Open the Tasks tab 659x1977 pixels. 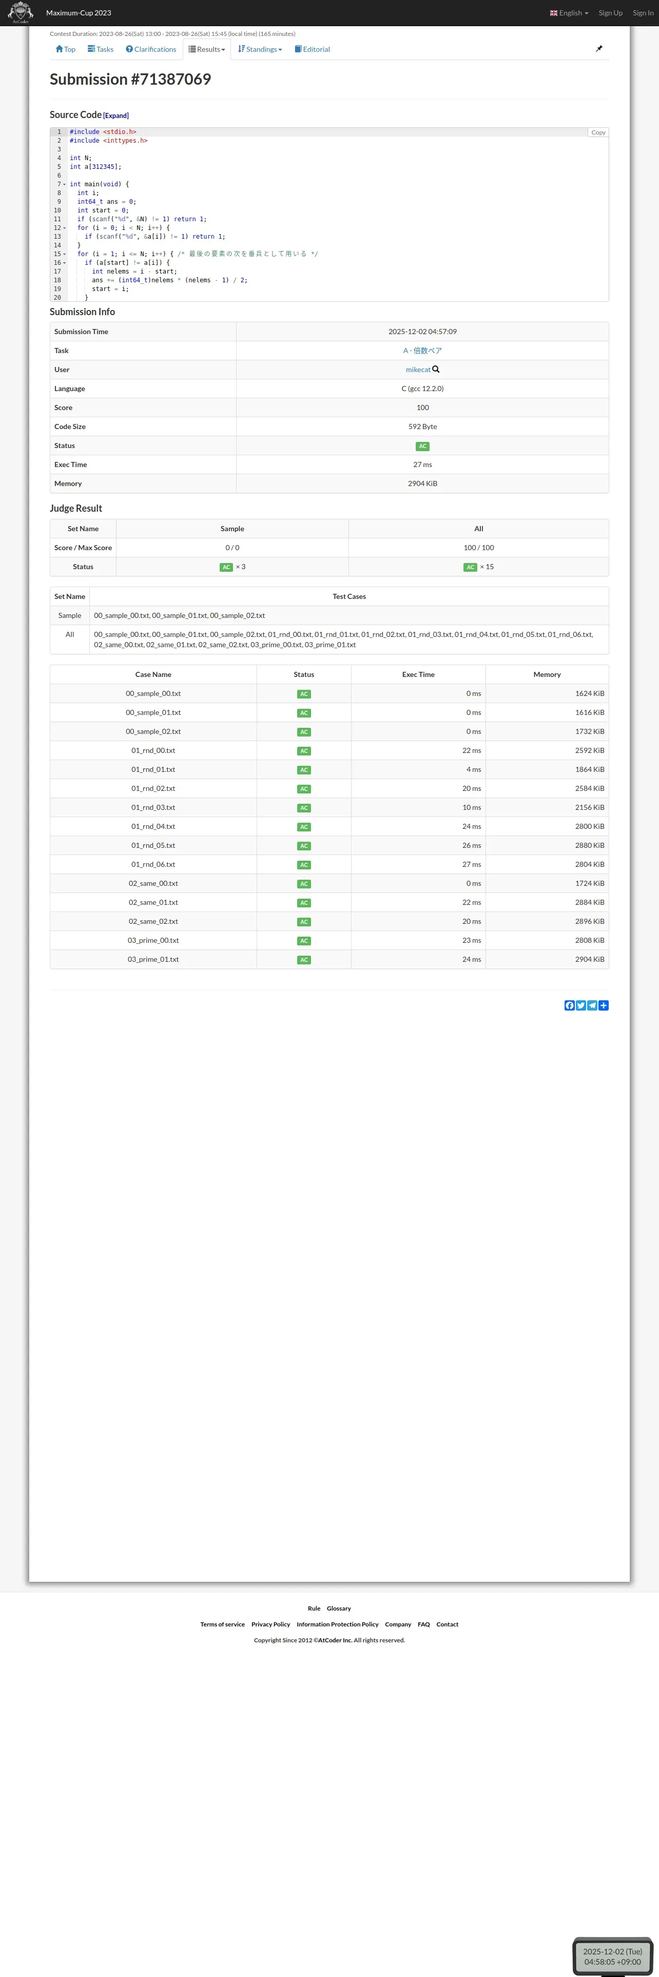tap(101, 49)
